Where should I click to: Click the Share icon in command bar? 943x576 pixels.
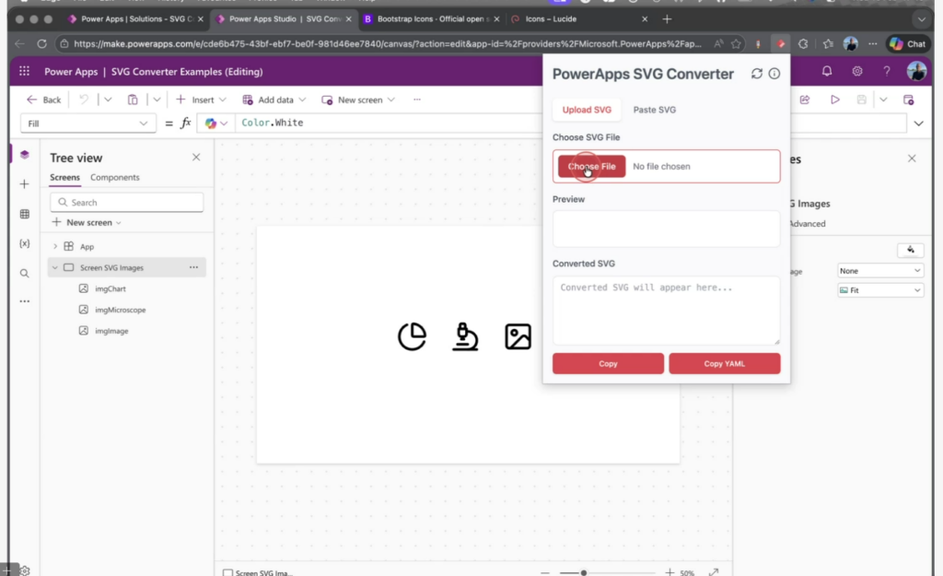(x=805, y=100)
